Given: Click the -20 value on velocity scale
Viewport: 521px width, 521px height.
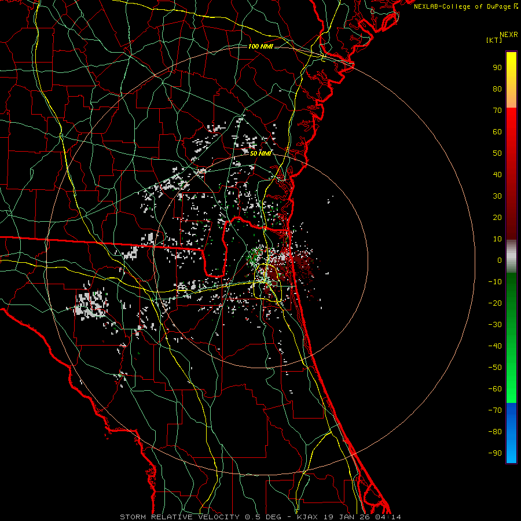Looking at the screenshot, I should (495, 303).
